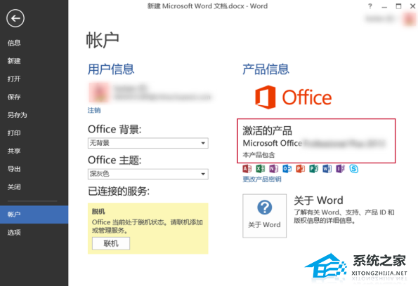418x286 pixels.
Task: Click the InfoPath app icon
Action: pyautogui.click(x=340, y=169)
